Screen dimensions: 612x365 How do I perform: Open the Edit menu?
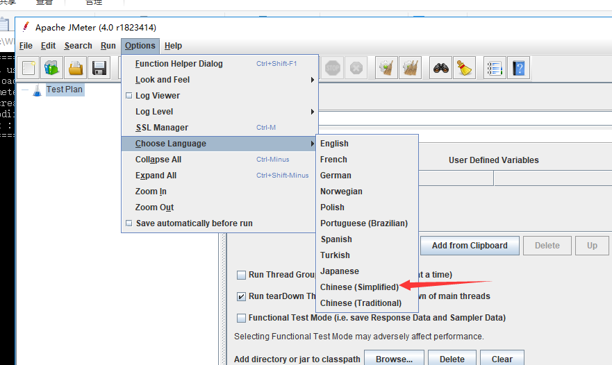coord(49,46)
